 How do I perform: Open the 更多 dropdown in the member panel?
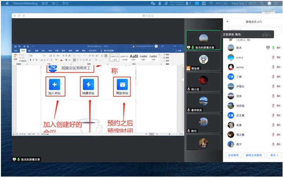[x=274, y=155]
